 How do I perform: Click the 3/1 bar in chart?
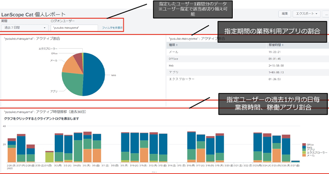click(x=49, y=157)
